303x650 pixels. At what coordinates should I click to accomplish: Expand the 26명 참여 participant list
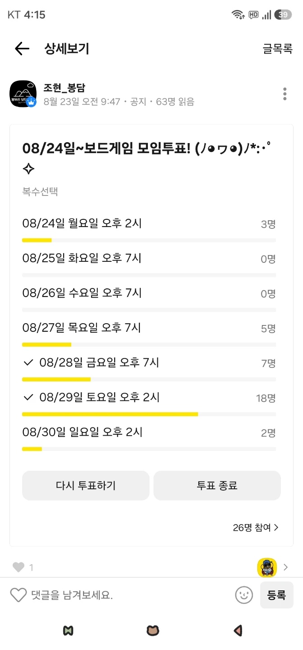point(256,527)
